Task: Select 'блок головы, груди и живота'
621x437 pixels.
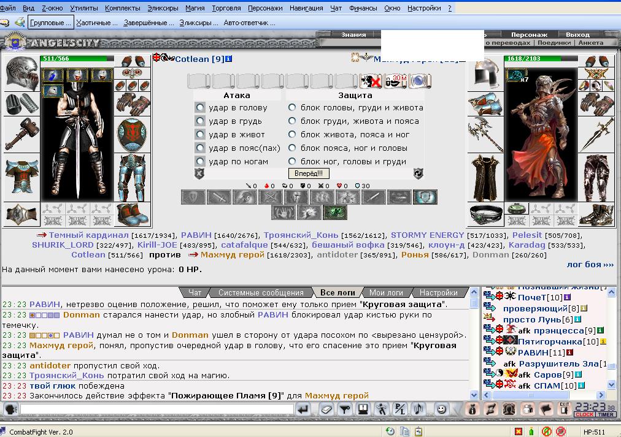Action: click(292, 108)
